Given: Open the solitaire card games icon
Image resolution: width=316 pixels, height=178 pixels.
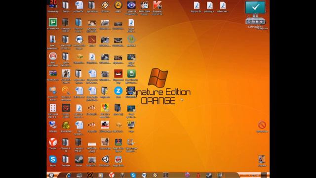Looking at the screenshot, I should click(x=53, y=108).
